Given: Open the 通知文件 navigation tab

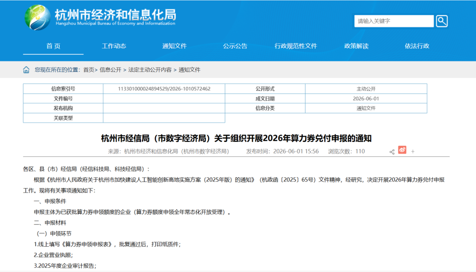Looking at the screenshot, I should click(175, 46).
